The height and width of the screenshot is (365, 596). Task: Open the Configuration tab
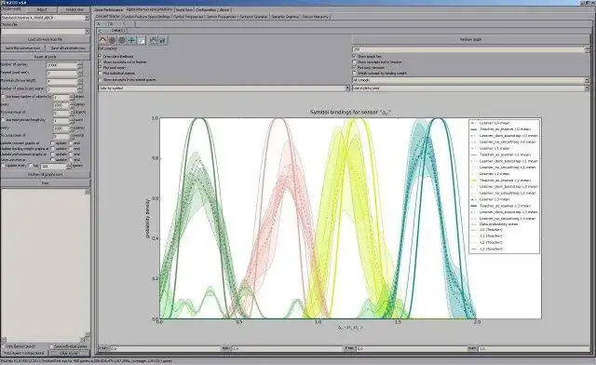click(x=207, y=9)
